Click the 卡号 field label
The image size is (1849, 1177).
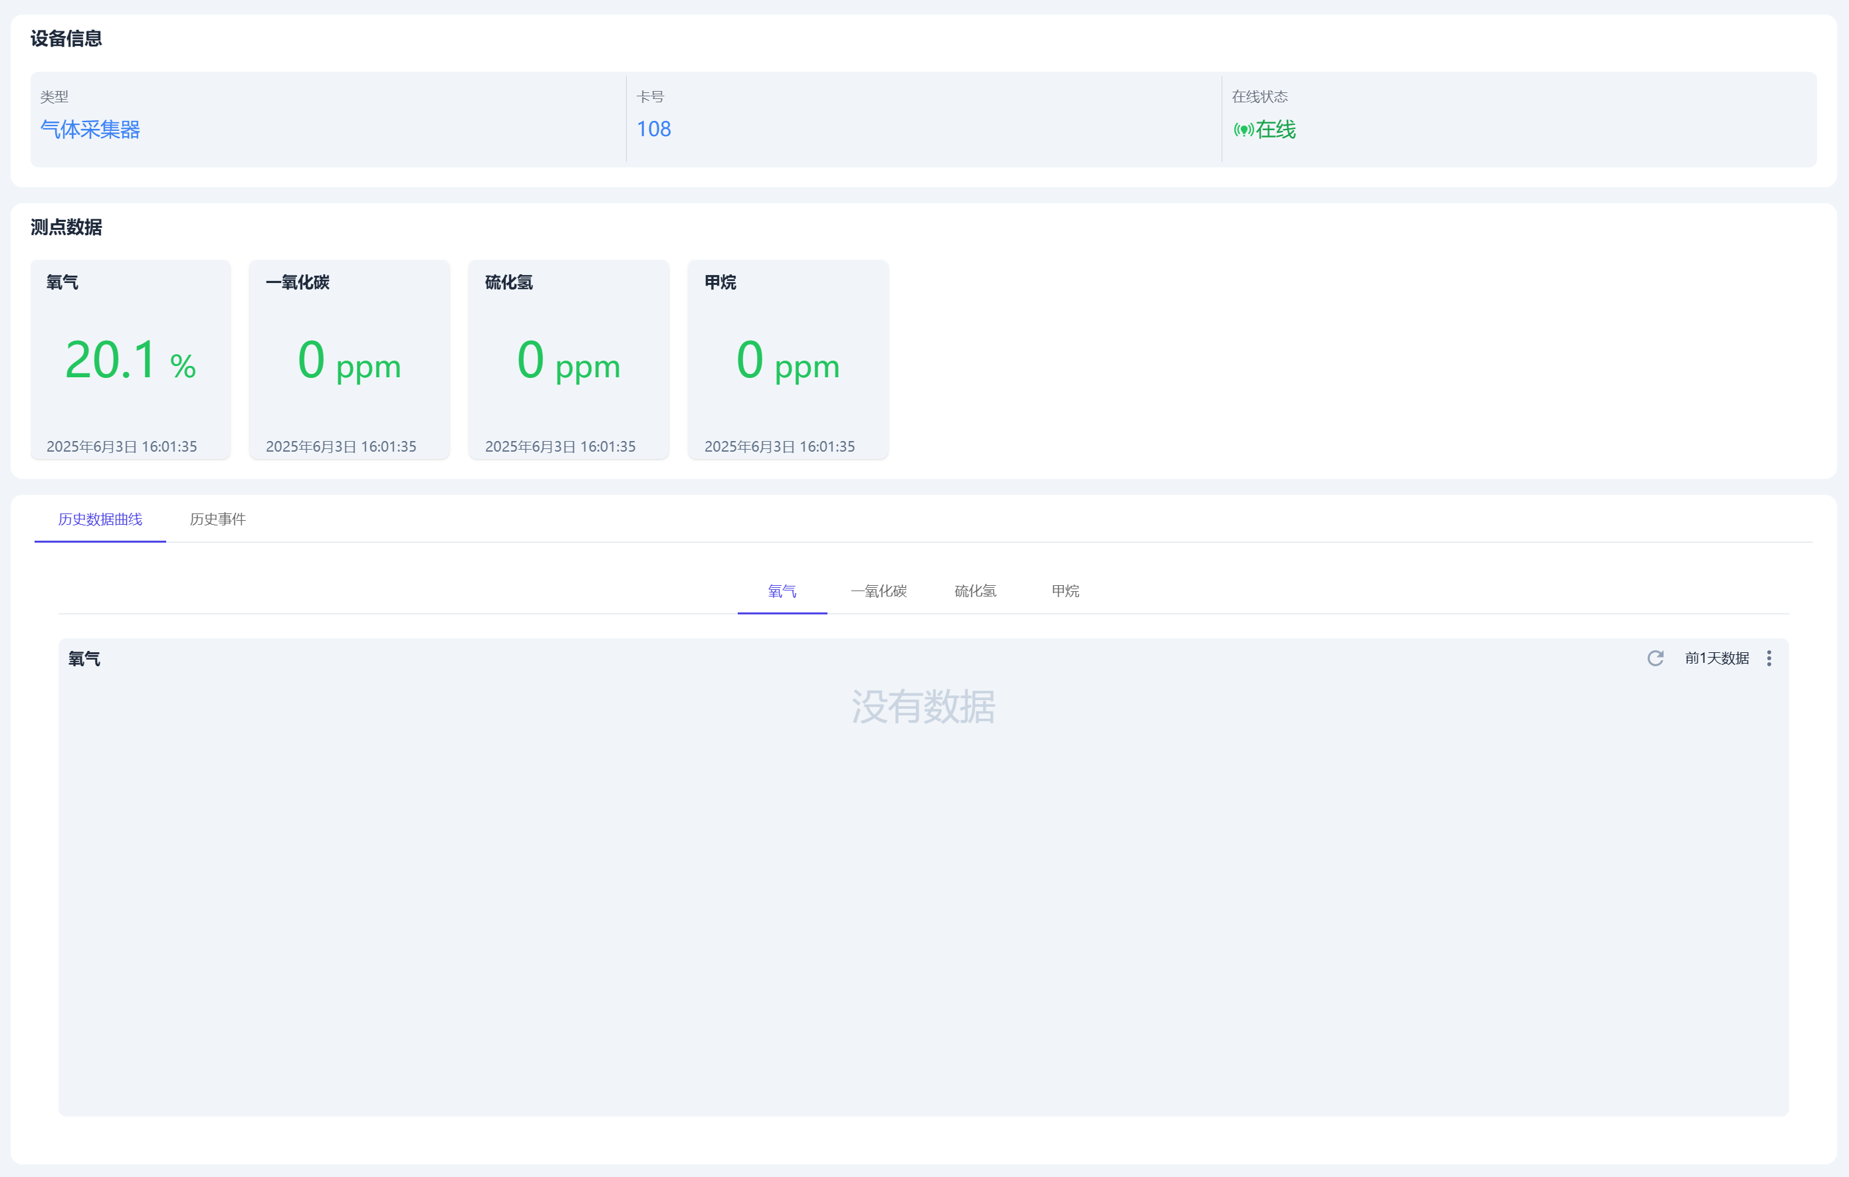[x=651, y=97]
